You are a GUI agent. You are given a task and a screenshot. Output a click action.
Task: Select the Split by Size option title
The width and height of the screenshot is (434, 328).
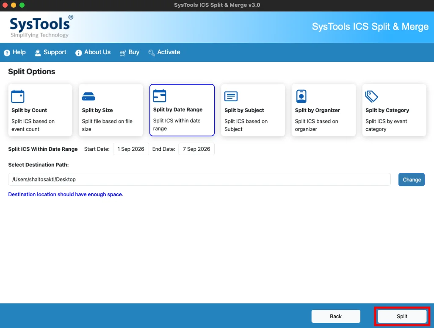pyautogui.click(x=97, y=110)
